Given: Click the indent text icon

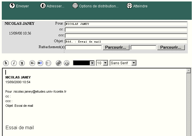Looking at the screenshot, I should tap(40, 63).
